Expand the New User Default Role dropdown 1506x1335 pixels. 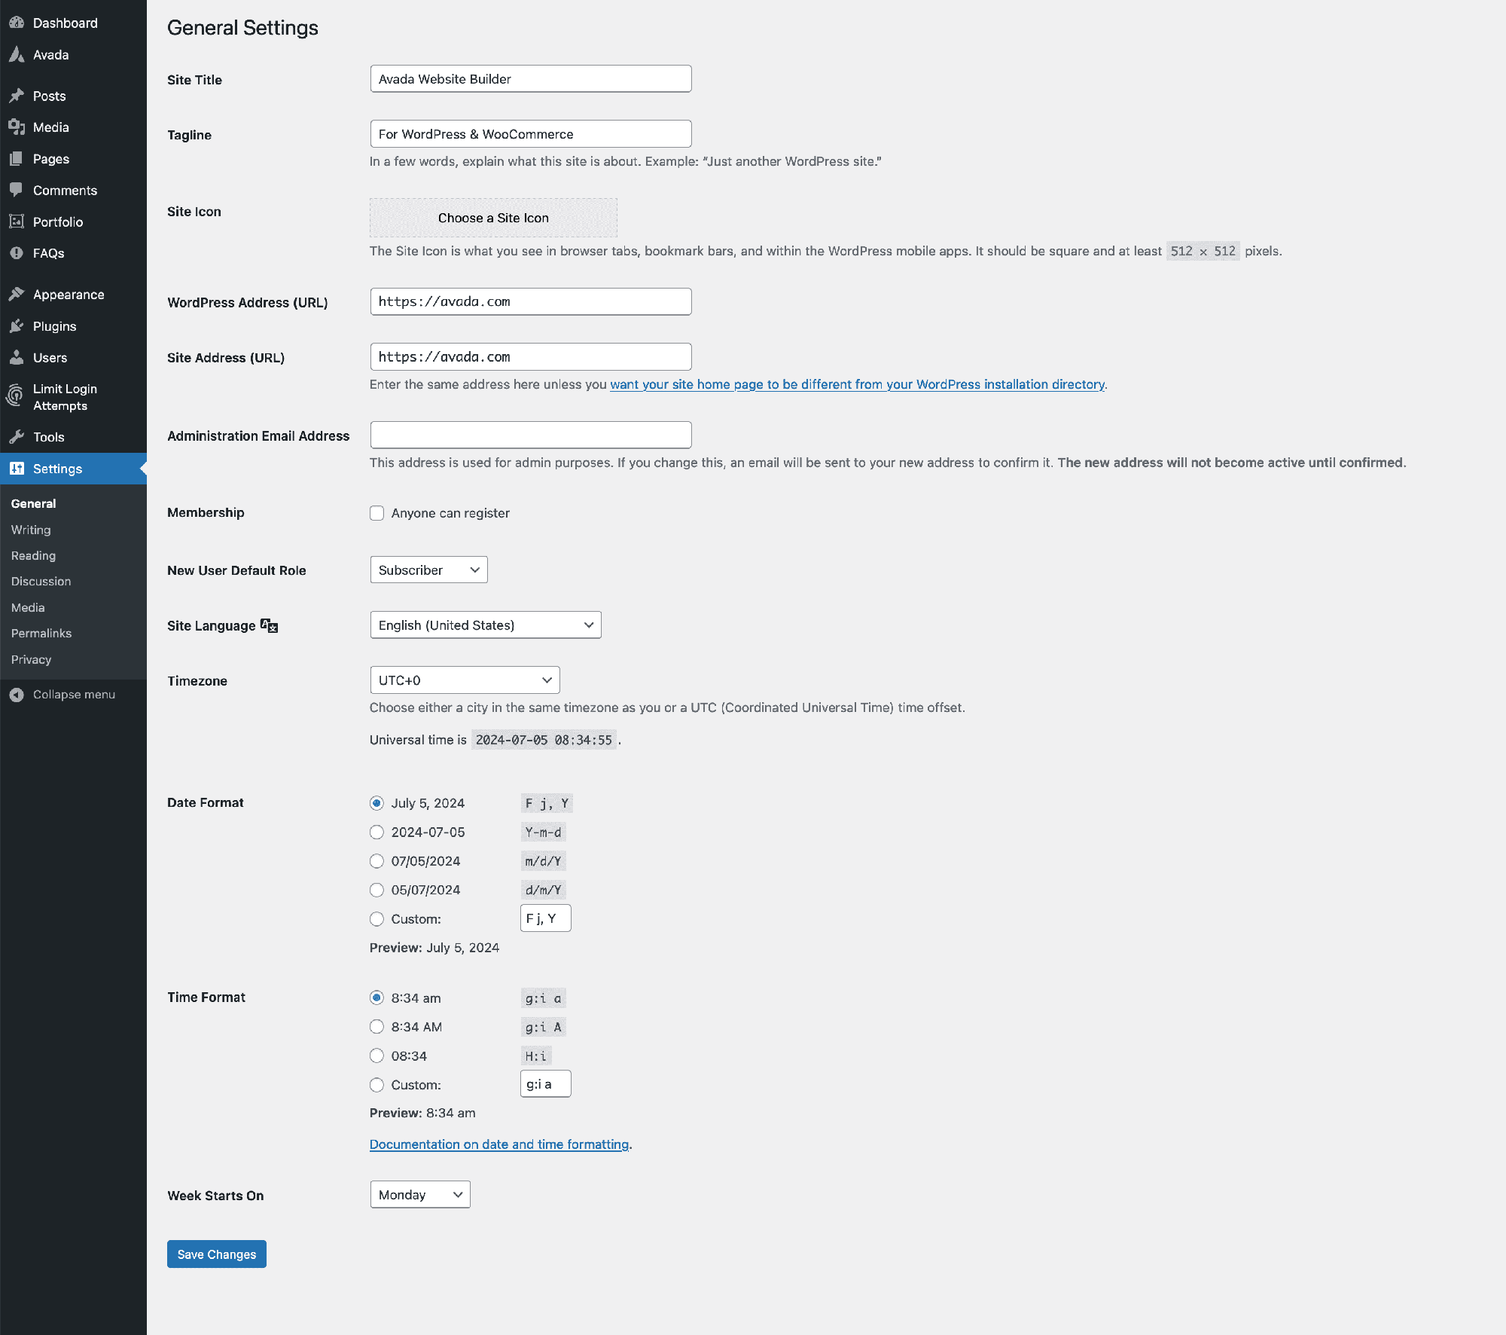click(428, 568)
